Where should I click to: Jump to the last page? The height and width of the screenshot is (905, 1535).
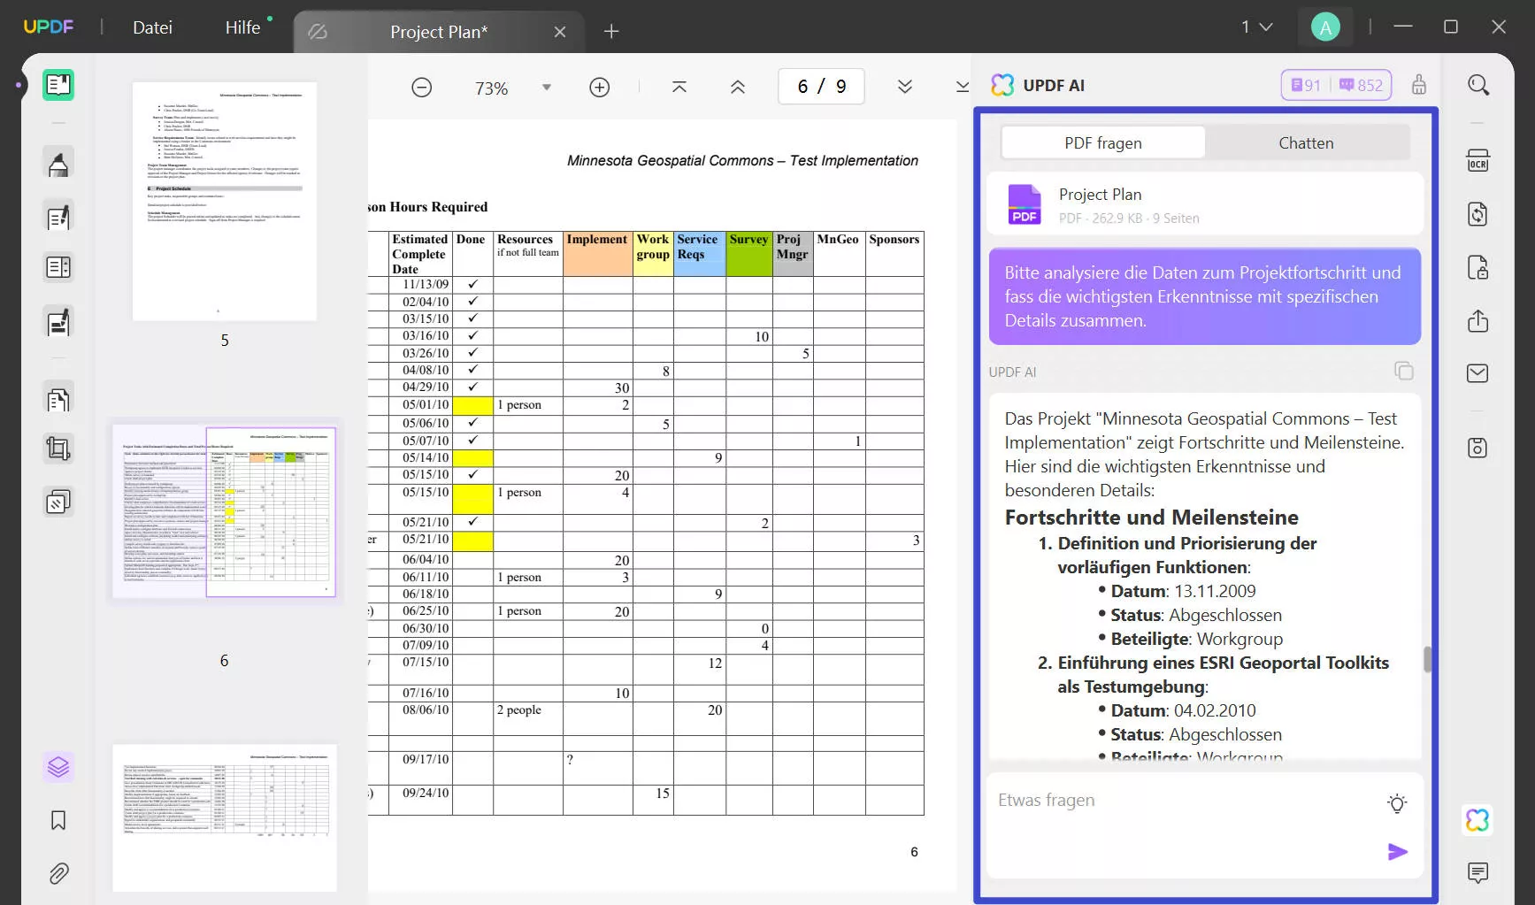(x=963, y=87)
